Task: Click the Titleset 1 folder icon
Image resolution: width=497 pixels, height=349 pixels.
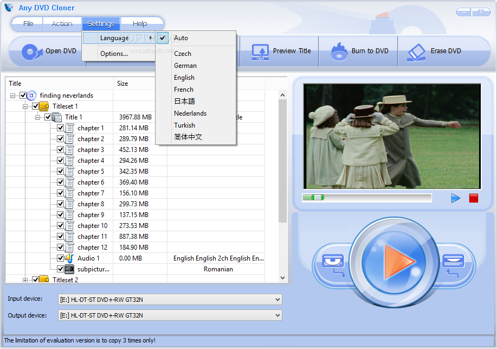Action: tap(44, 106)
